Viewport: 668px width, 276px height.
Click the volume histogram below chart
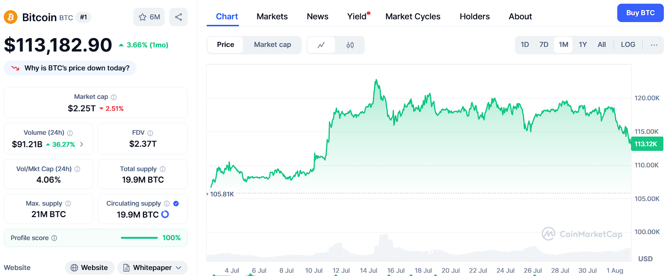coord(418,248)
